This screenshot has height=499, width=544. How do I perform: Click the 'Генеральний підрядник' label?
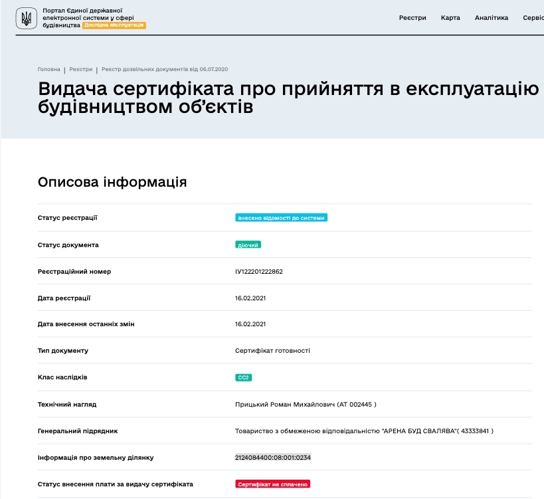click(78, 431)
